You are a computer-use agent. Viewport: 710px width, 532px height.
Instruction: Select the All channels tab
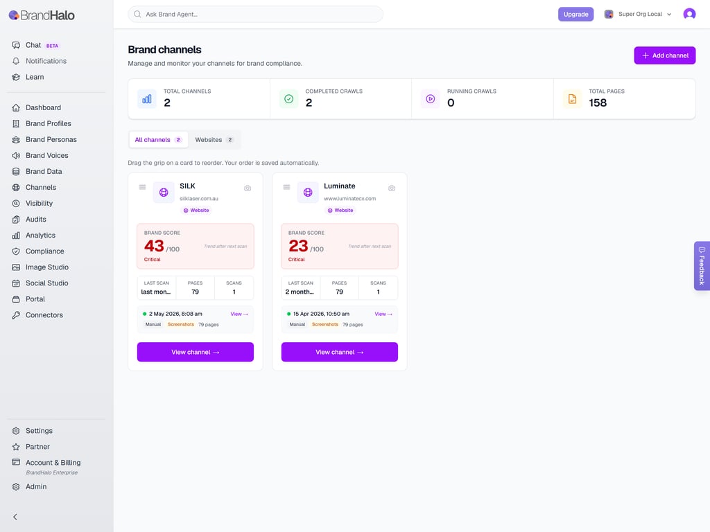159,140
